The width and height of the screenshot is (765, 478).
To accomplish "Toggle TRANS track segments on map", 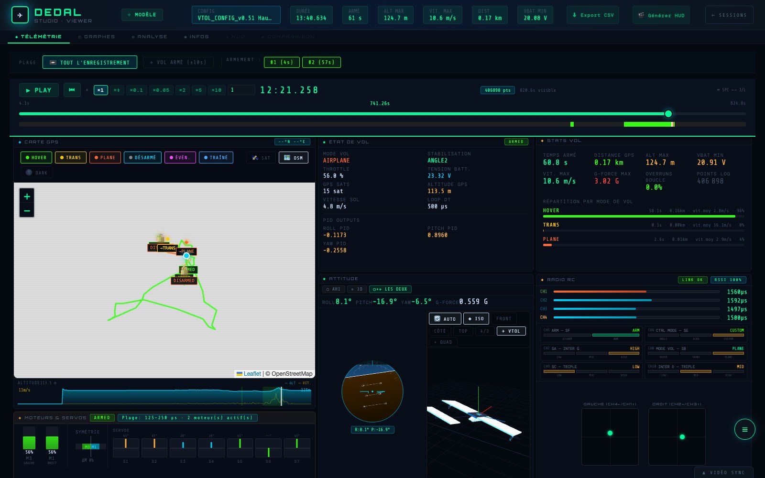I will coord(70,158).
